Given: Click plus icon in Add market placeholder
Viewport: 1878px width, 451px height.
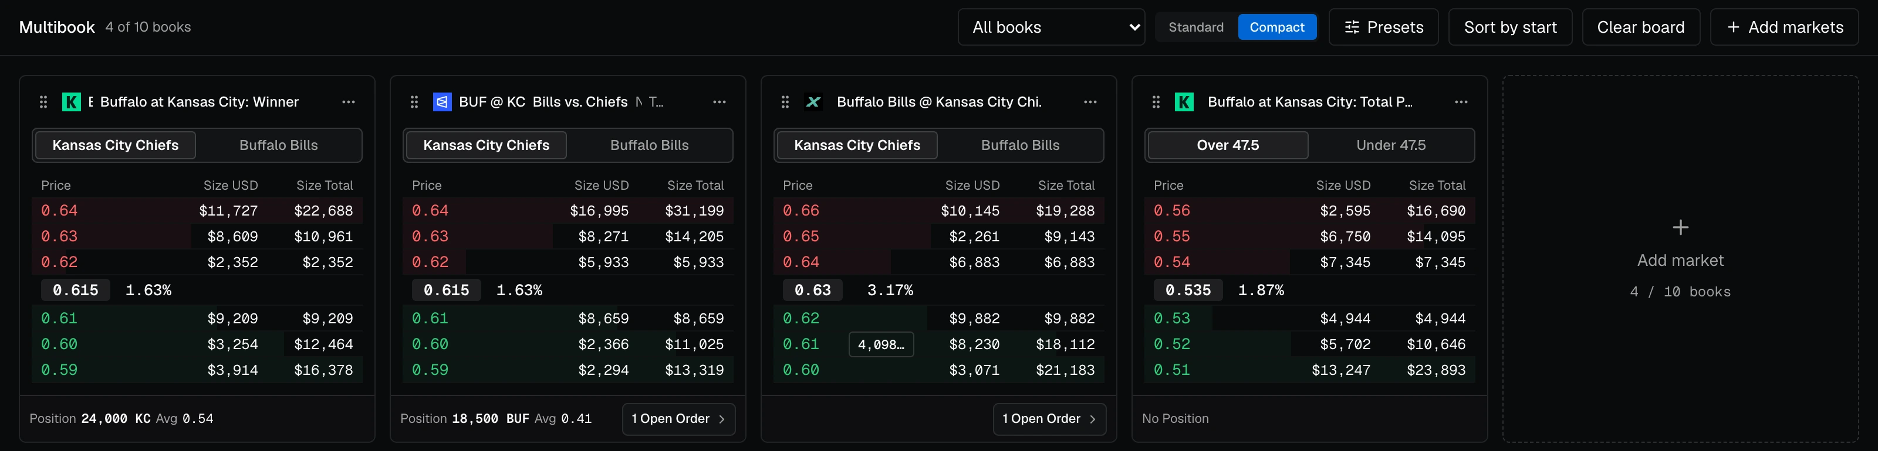Looking at the screenshot, I should [1680, 228].
